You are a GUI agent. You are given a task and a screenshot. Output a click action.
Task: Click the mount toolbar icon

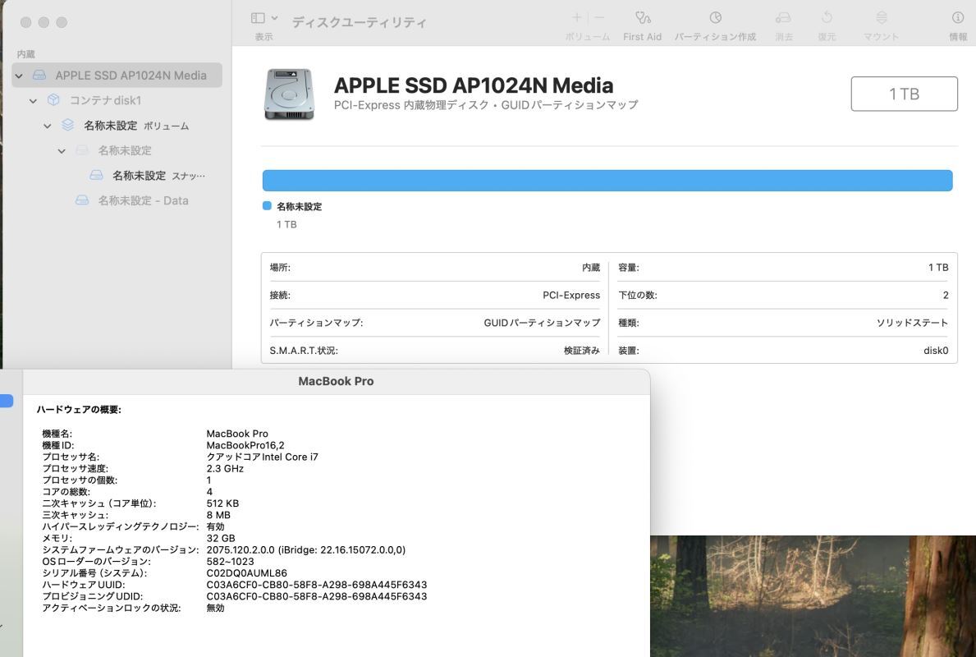(882, 17)
